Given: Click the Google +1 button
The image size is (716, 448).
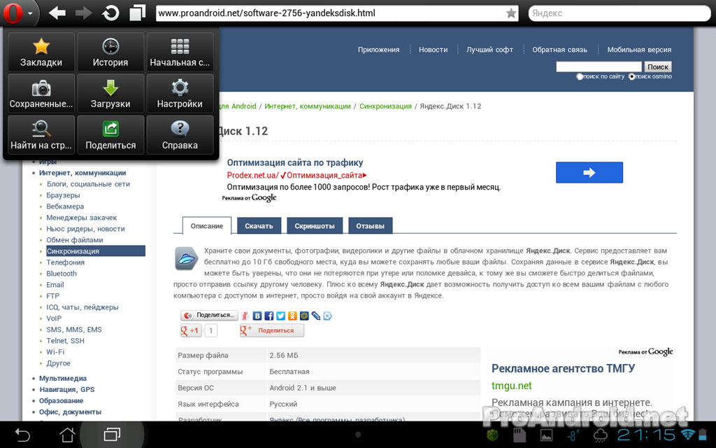Looking at the screenshot, I should click(190, 330).
